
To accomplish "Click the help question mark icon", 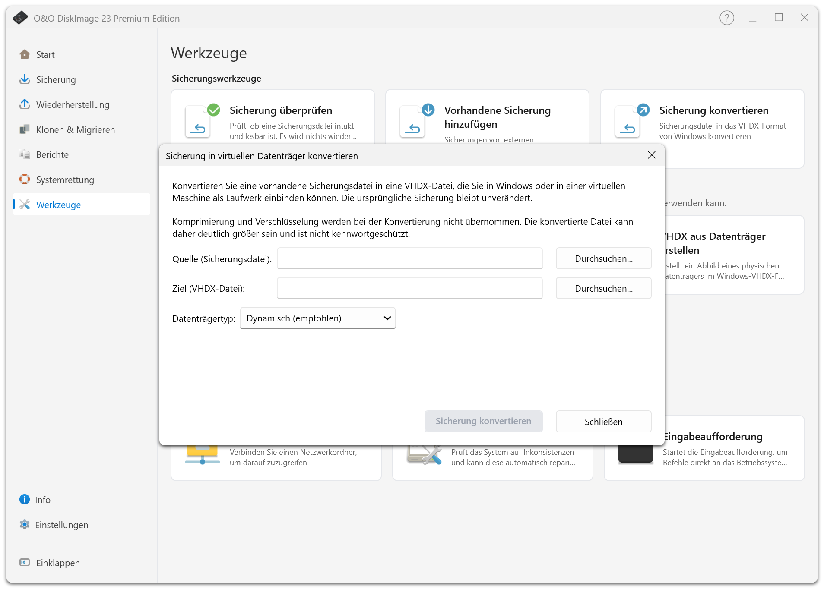I will point(726,18).
